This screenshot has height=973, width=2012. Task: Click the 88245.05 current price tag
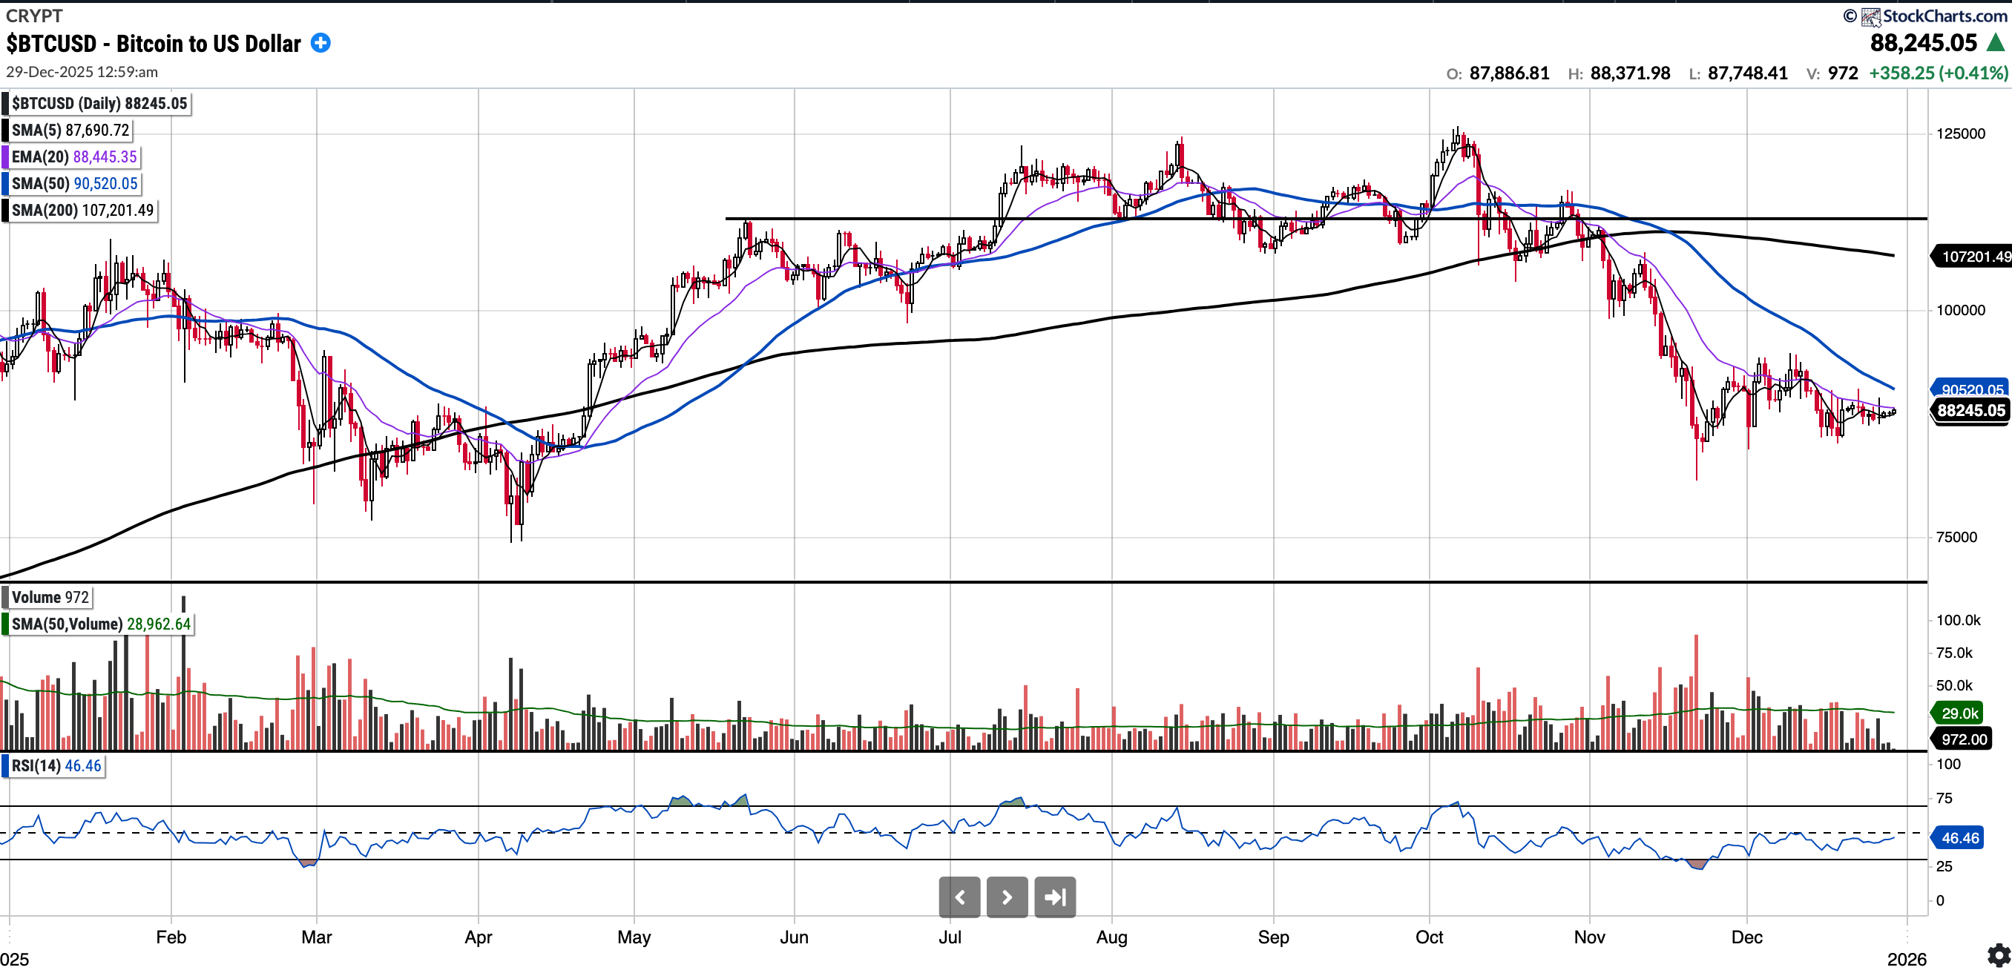[1970, 411]
